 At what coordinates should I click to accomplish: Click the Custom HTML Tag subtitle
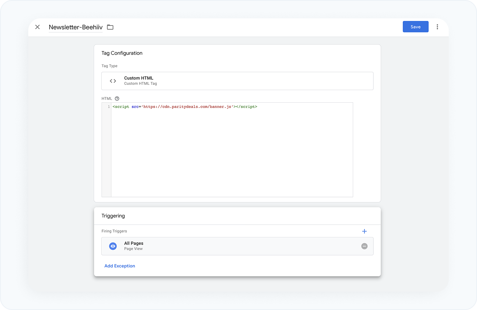(x=141, y=84)
